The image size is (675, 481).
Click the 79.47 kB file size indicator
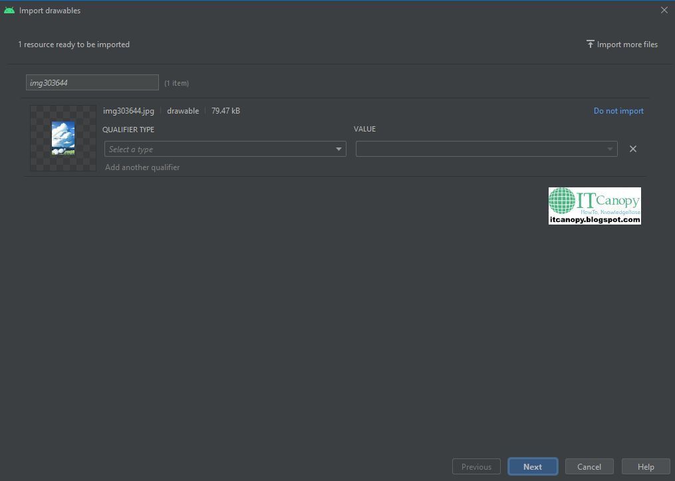[225, 110]
